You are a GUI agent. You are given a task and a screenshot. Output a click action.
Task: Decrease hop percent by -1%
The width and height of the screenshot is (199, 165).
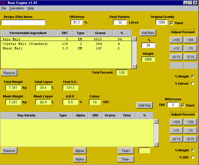pyautogui.click(x=190, y=130)
